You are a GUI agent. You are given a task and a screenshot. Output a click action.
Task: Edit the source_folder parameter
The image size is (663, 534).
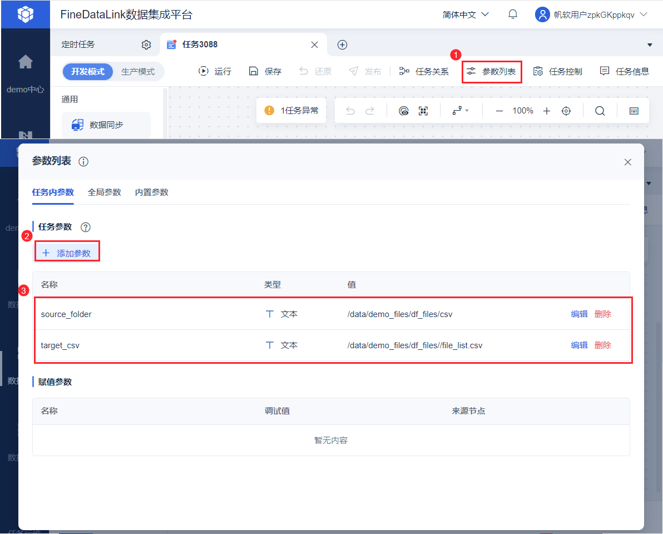(x=579, y=314)
